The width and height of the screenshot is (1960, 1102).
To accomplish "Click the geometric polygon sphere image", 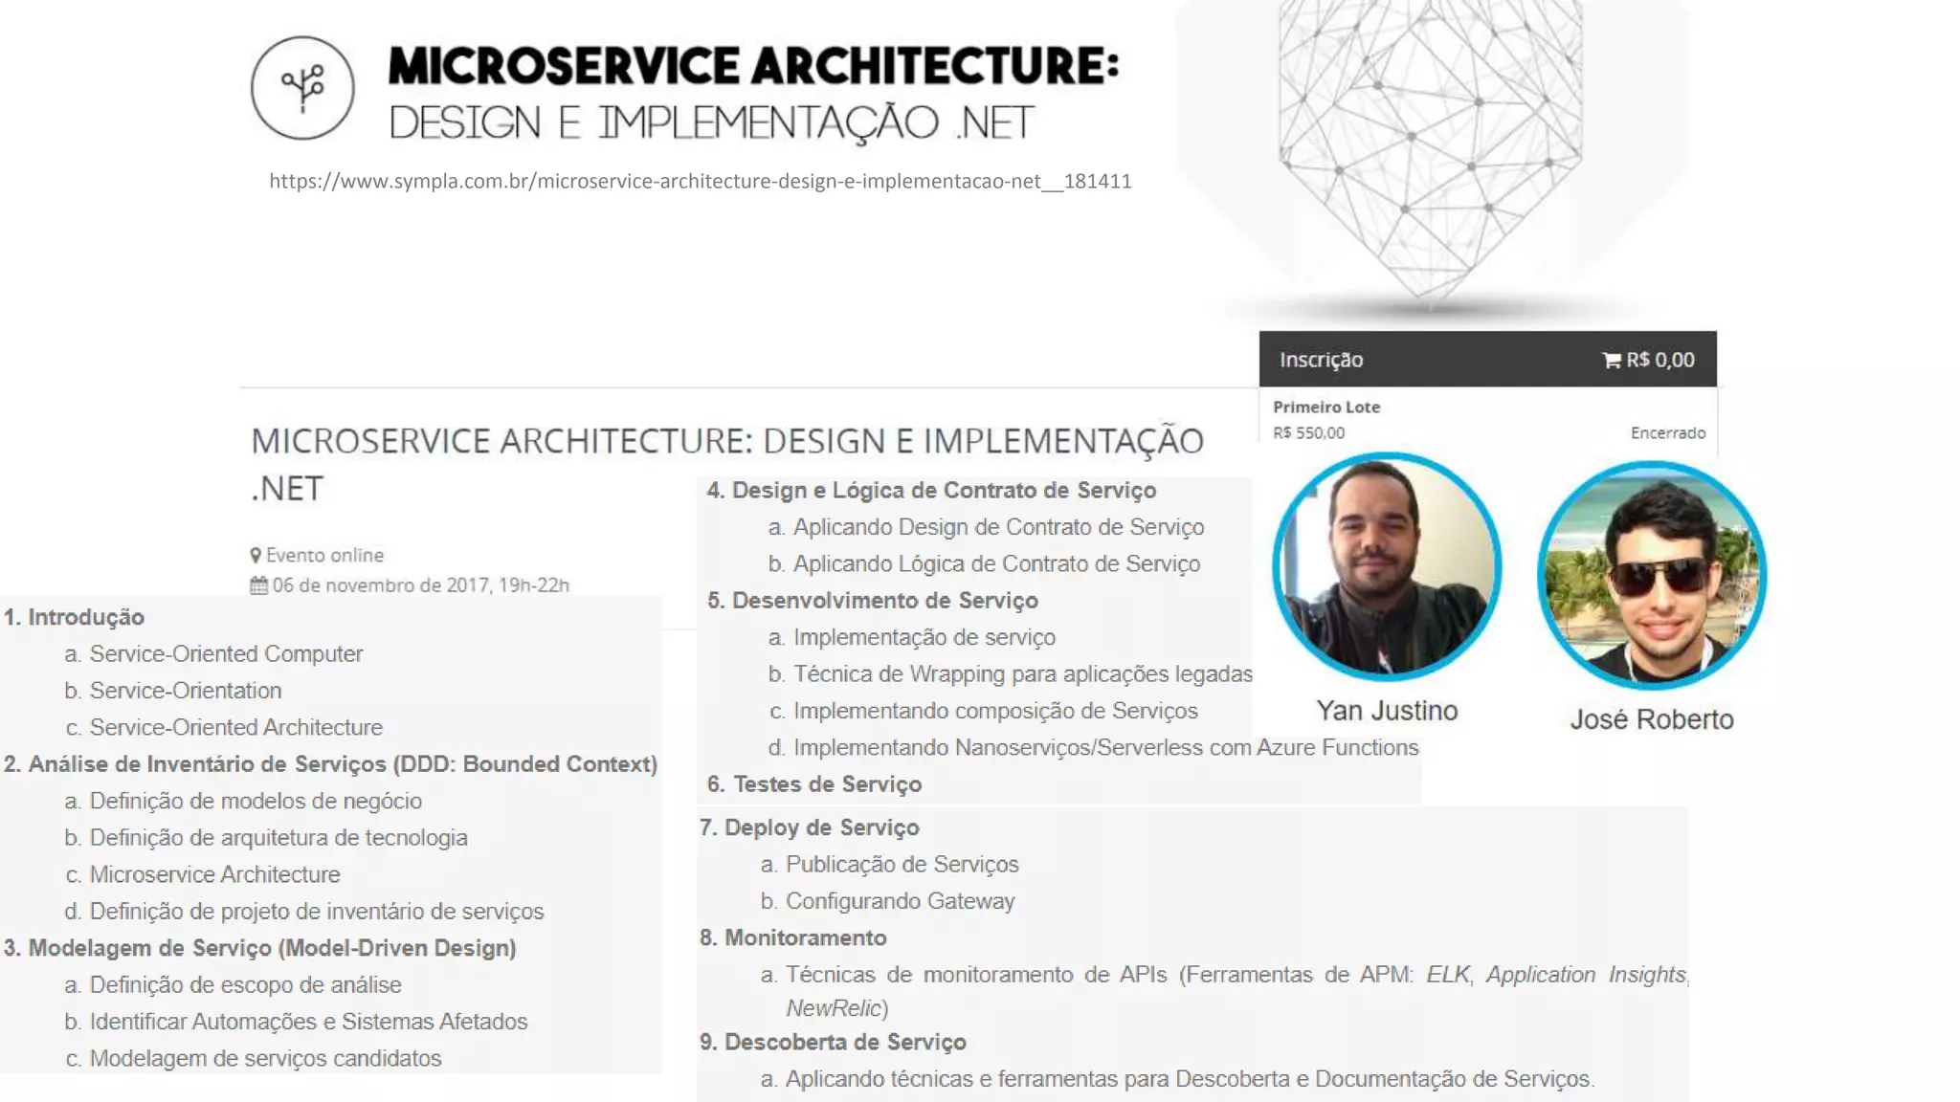I will click(1430, 153).
